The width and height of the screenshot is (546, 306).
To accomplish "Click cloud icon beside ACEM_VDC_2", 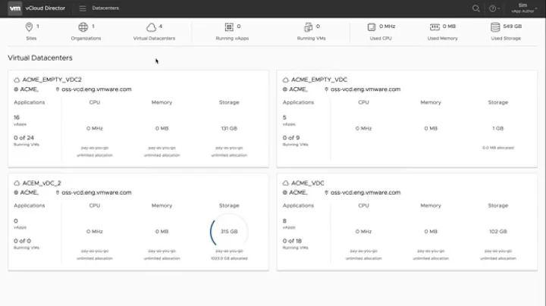I will point(17,183).
